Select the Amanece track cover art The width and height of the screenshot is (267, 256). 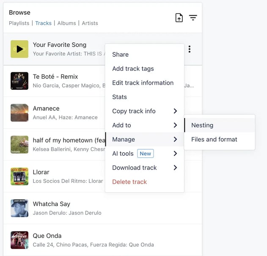(19, 113)
